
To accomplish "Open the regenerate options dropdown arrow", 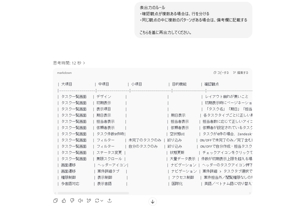I will coord(102,201).
